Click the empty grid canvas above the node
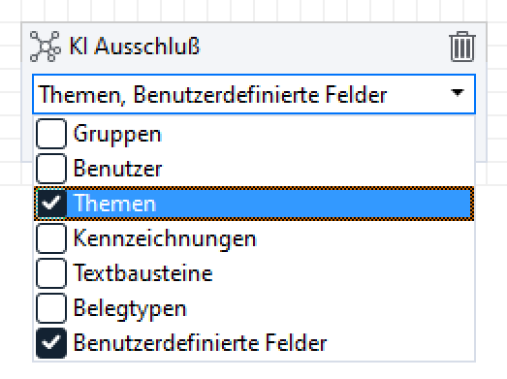 click(x=254, y=11)
